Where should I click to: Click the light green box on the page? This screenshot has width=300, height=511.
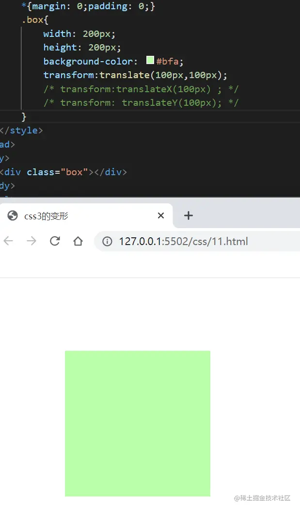(138, 424)
